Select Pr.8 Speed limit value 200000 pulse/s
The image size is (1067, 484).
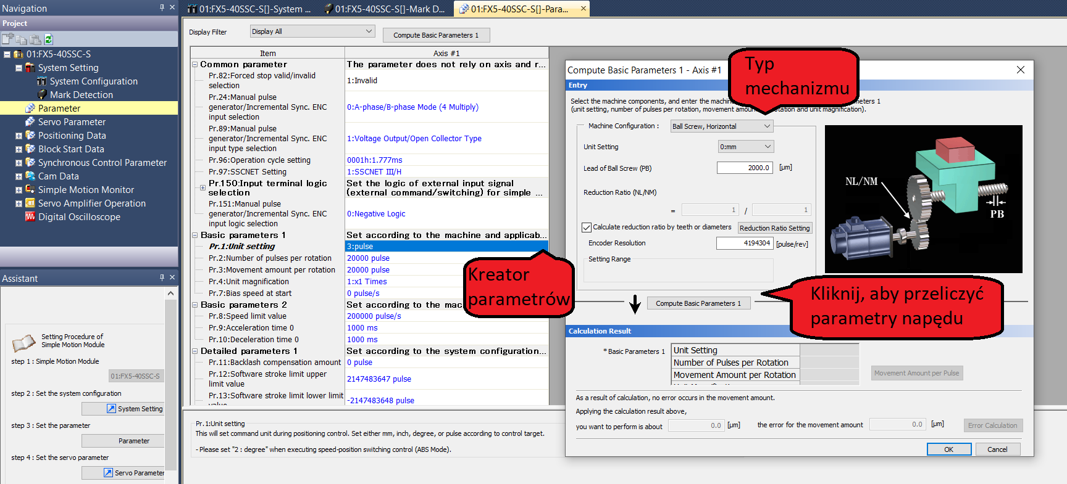[x=446, y=316]
